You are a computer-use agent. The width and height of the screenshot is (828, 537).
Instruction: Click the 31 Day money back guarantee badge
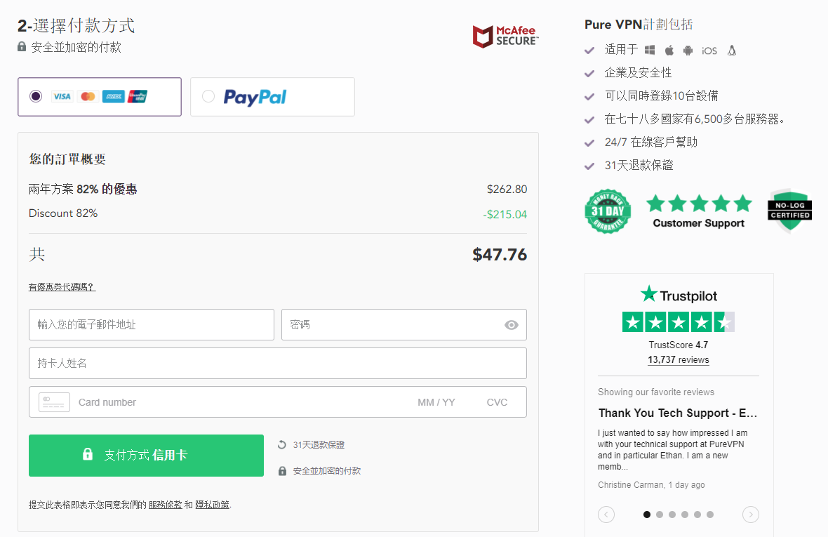[x=608, y=211]
